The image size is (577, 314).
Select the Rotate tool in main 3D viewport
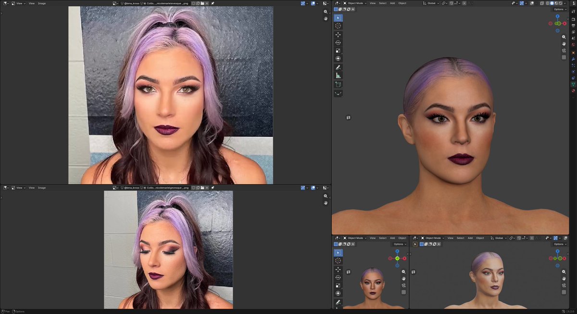point(338,43)
